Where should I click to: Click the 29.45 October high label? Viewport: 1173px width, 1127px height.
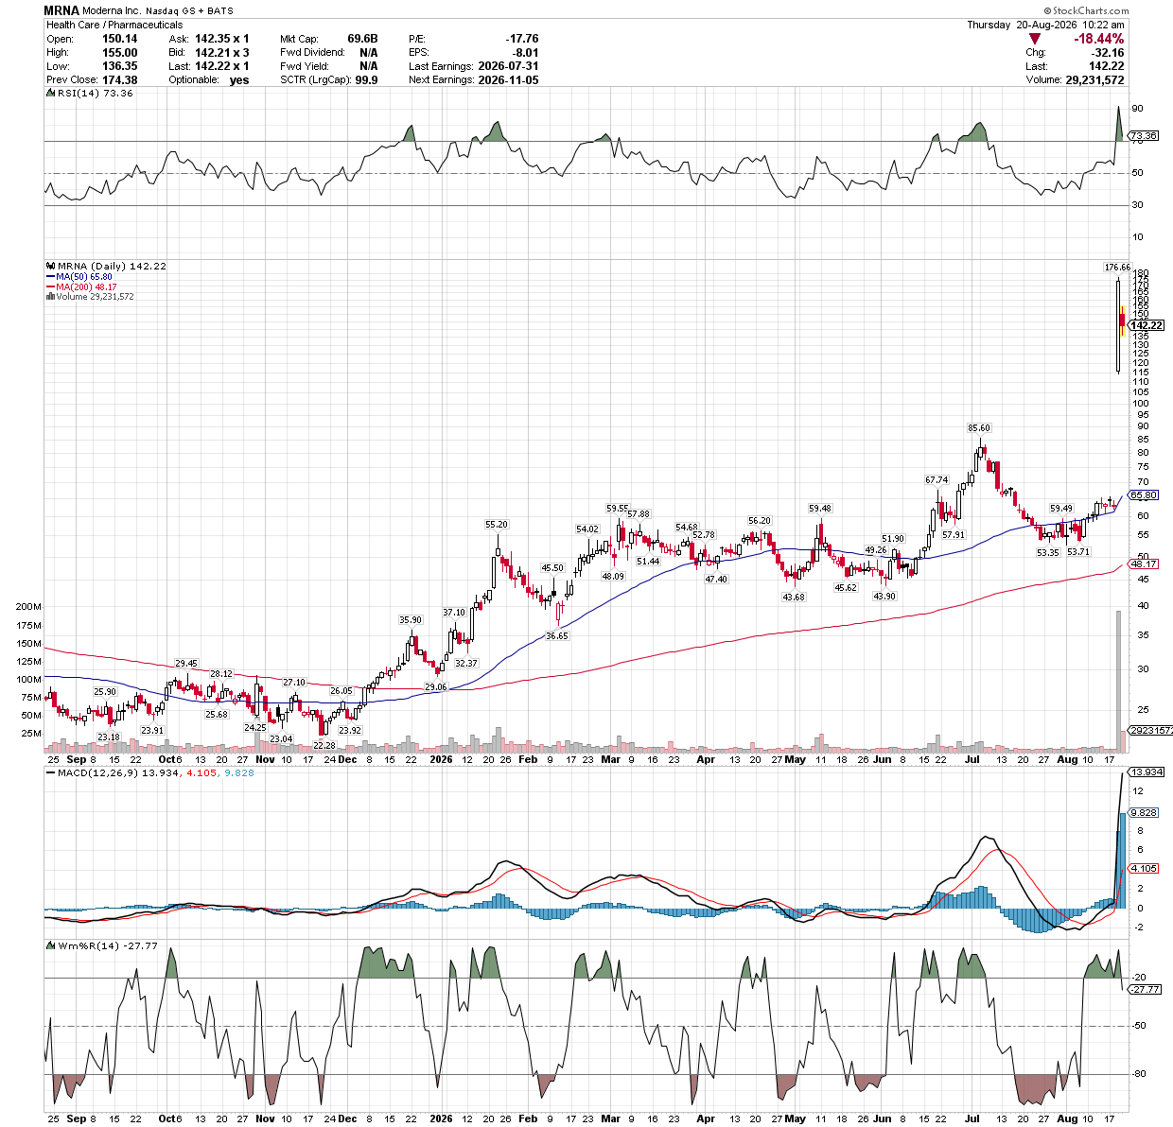186,664
